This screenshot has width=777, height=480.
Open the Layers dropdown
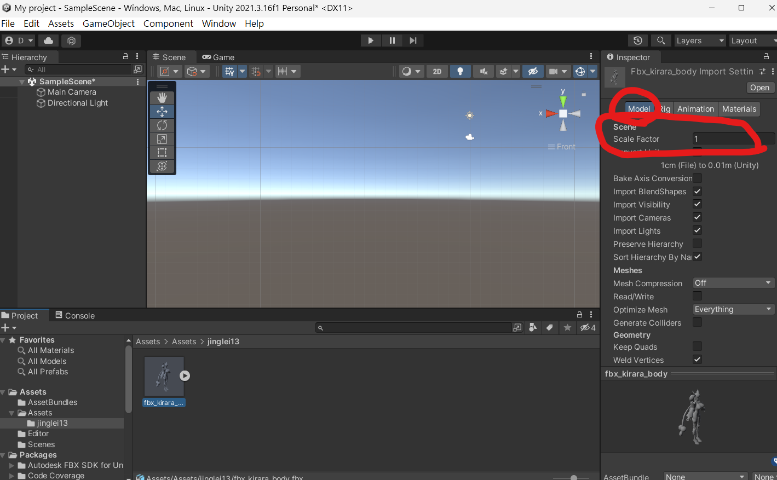[x=700, y=41]
